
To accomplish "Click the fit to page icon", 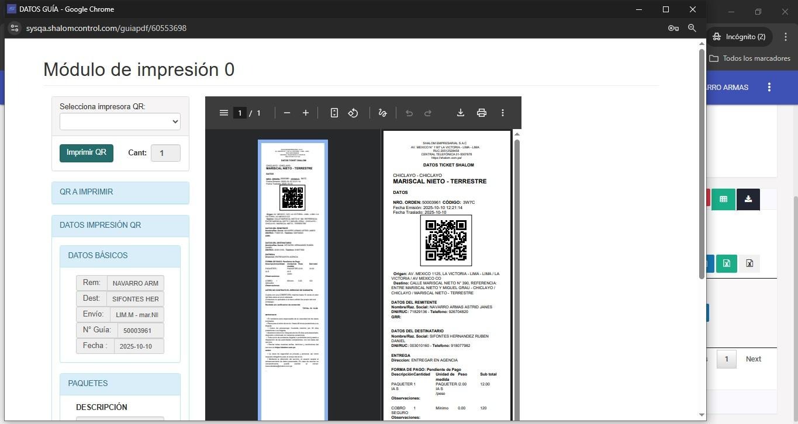I will coord(334,113).
